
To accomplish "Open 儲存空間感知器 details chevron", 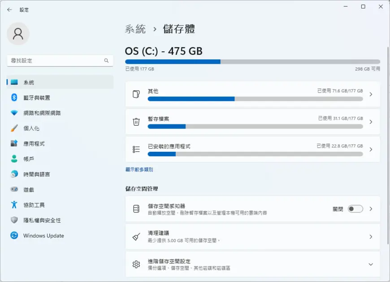I will [x=371, y=209].
